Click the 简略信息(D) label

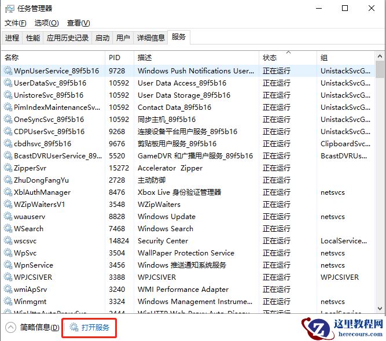click(39, 328)
